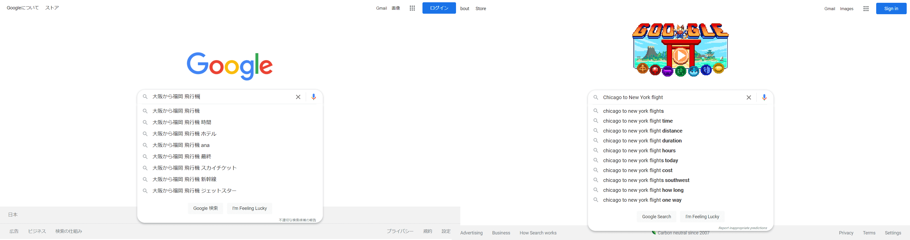The image size is (910, 240).
Task: Click I'm Feeling Lucky on the Japanese page
Action: 249,208
